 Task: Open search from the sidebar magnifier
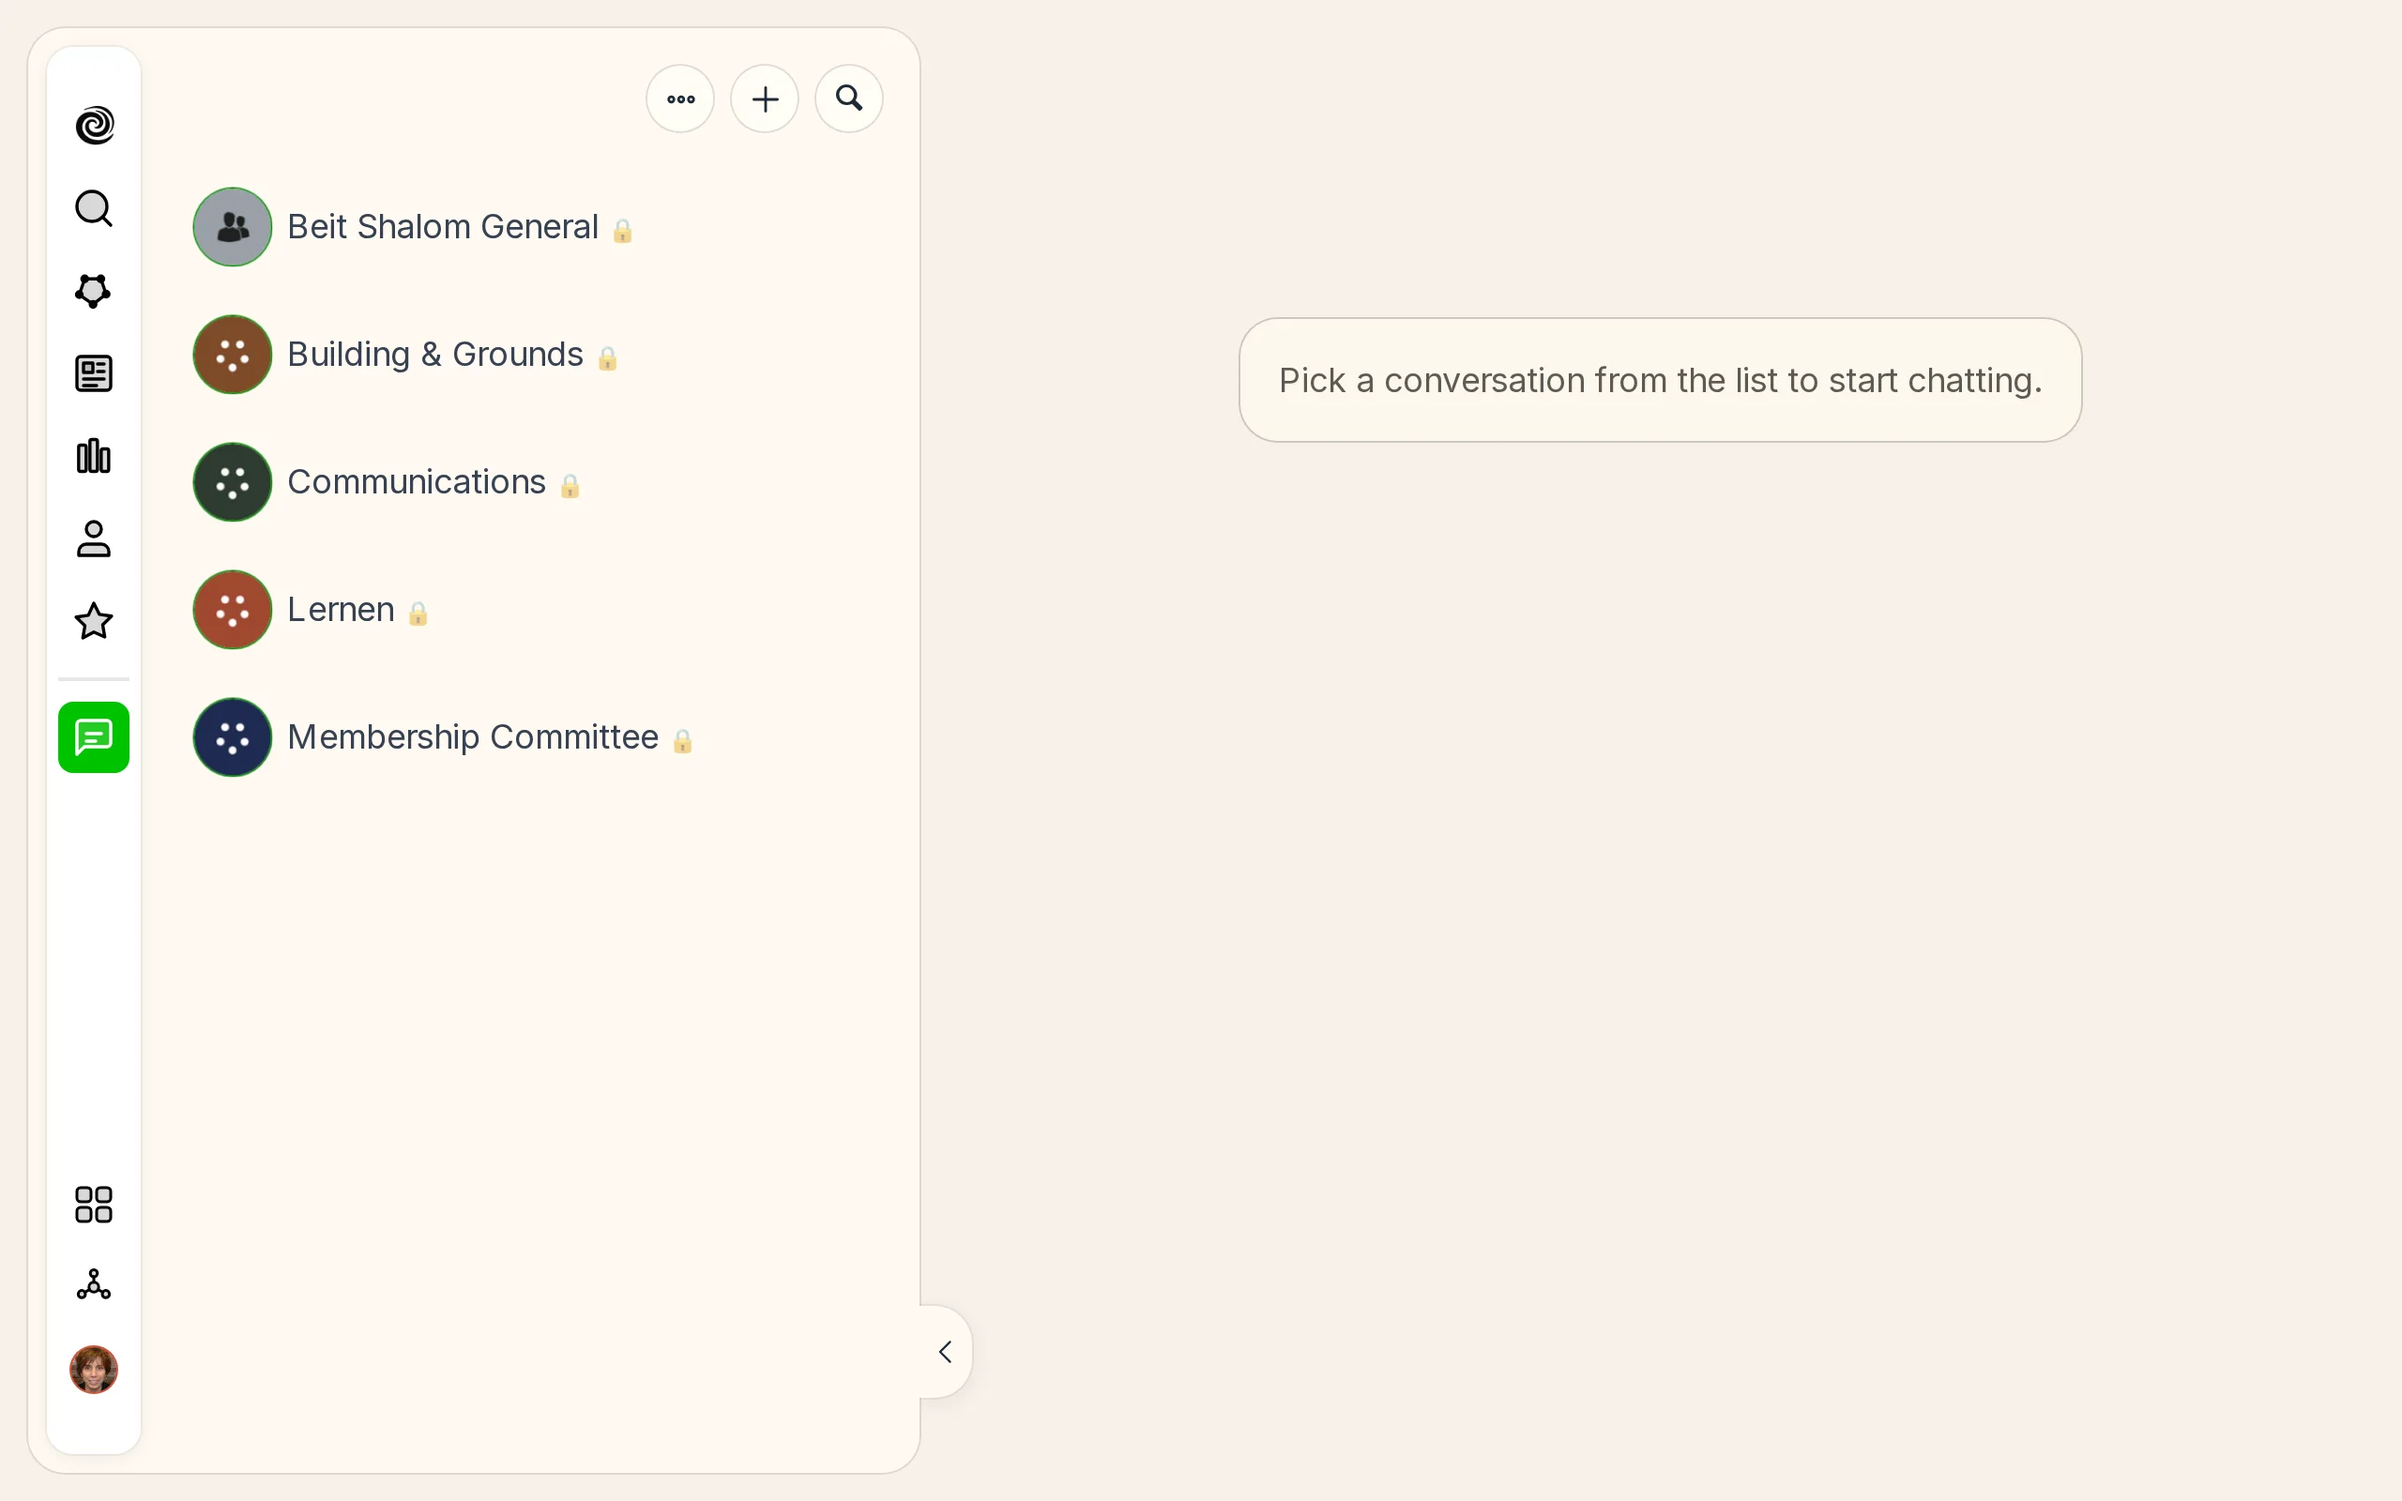click(x=94, y=208)
